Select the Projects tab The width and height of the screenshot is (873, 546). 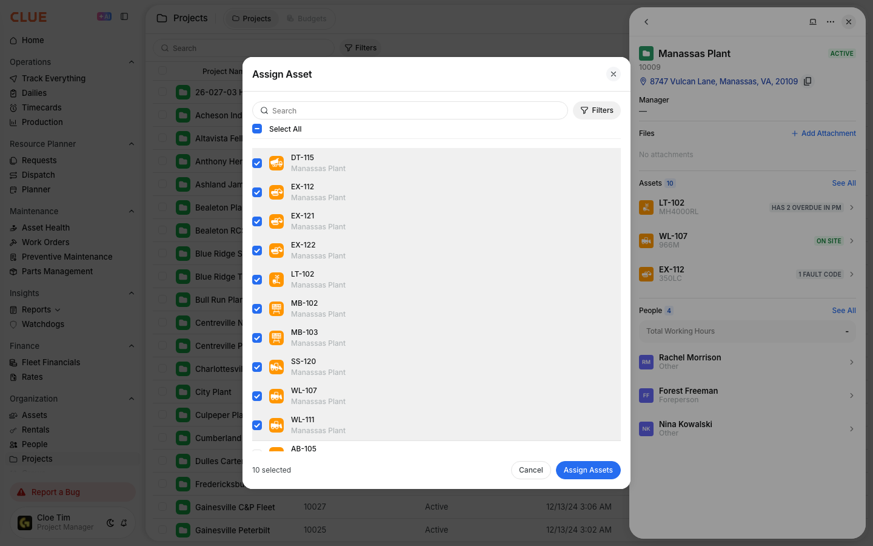pos(252,19)
